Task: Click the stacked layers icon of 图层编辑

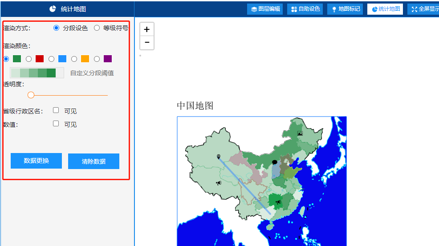Action: click(254, 9)
